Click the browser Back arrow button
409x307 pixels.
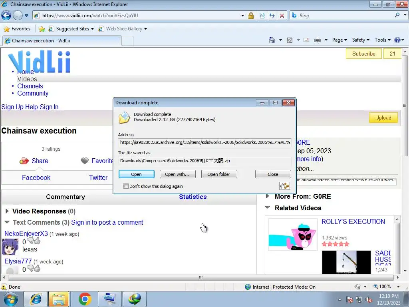6,16
